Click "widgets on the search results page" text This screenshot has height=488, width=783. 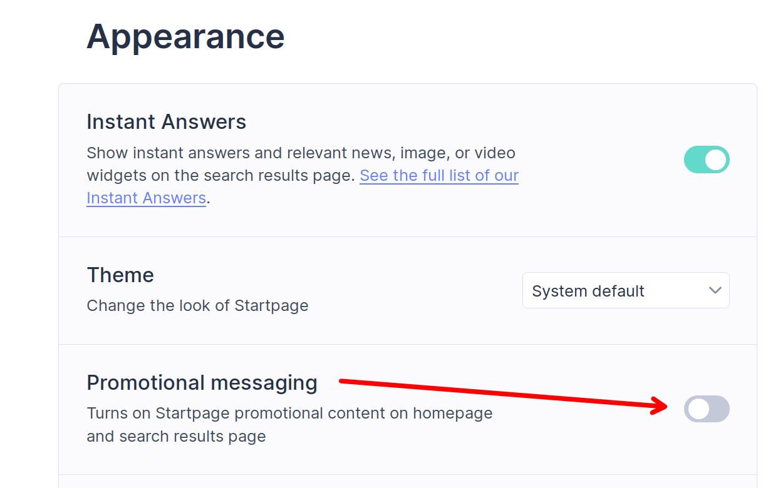[220, 175]
